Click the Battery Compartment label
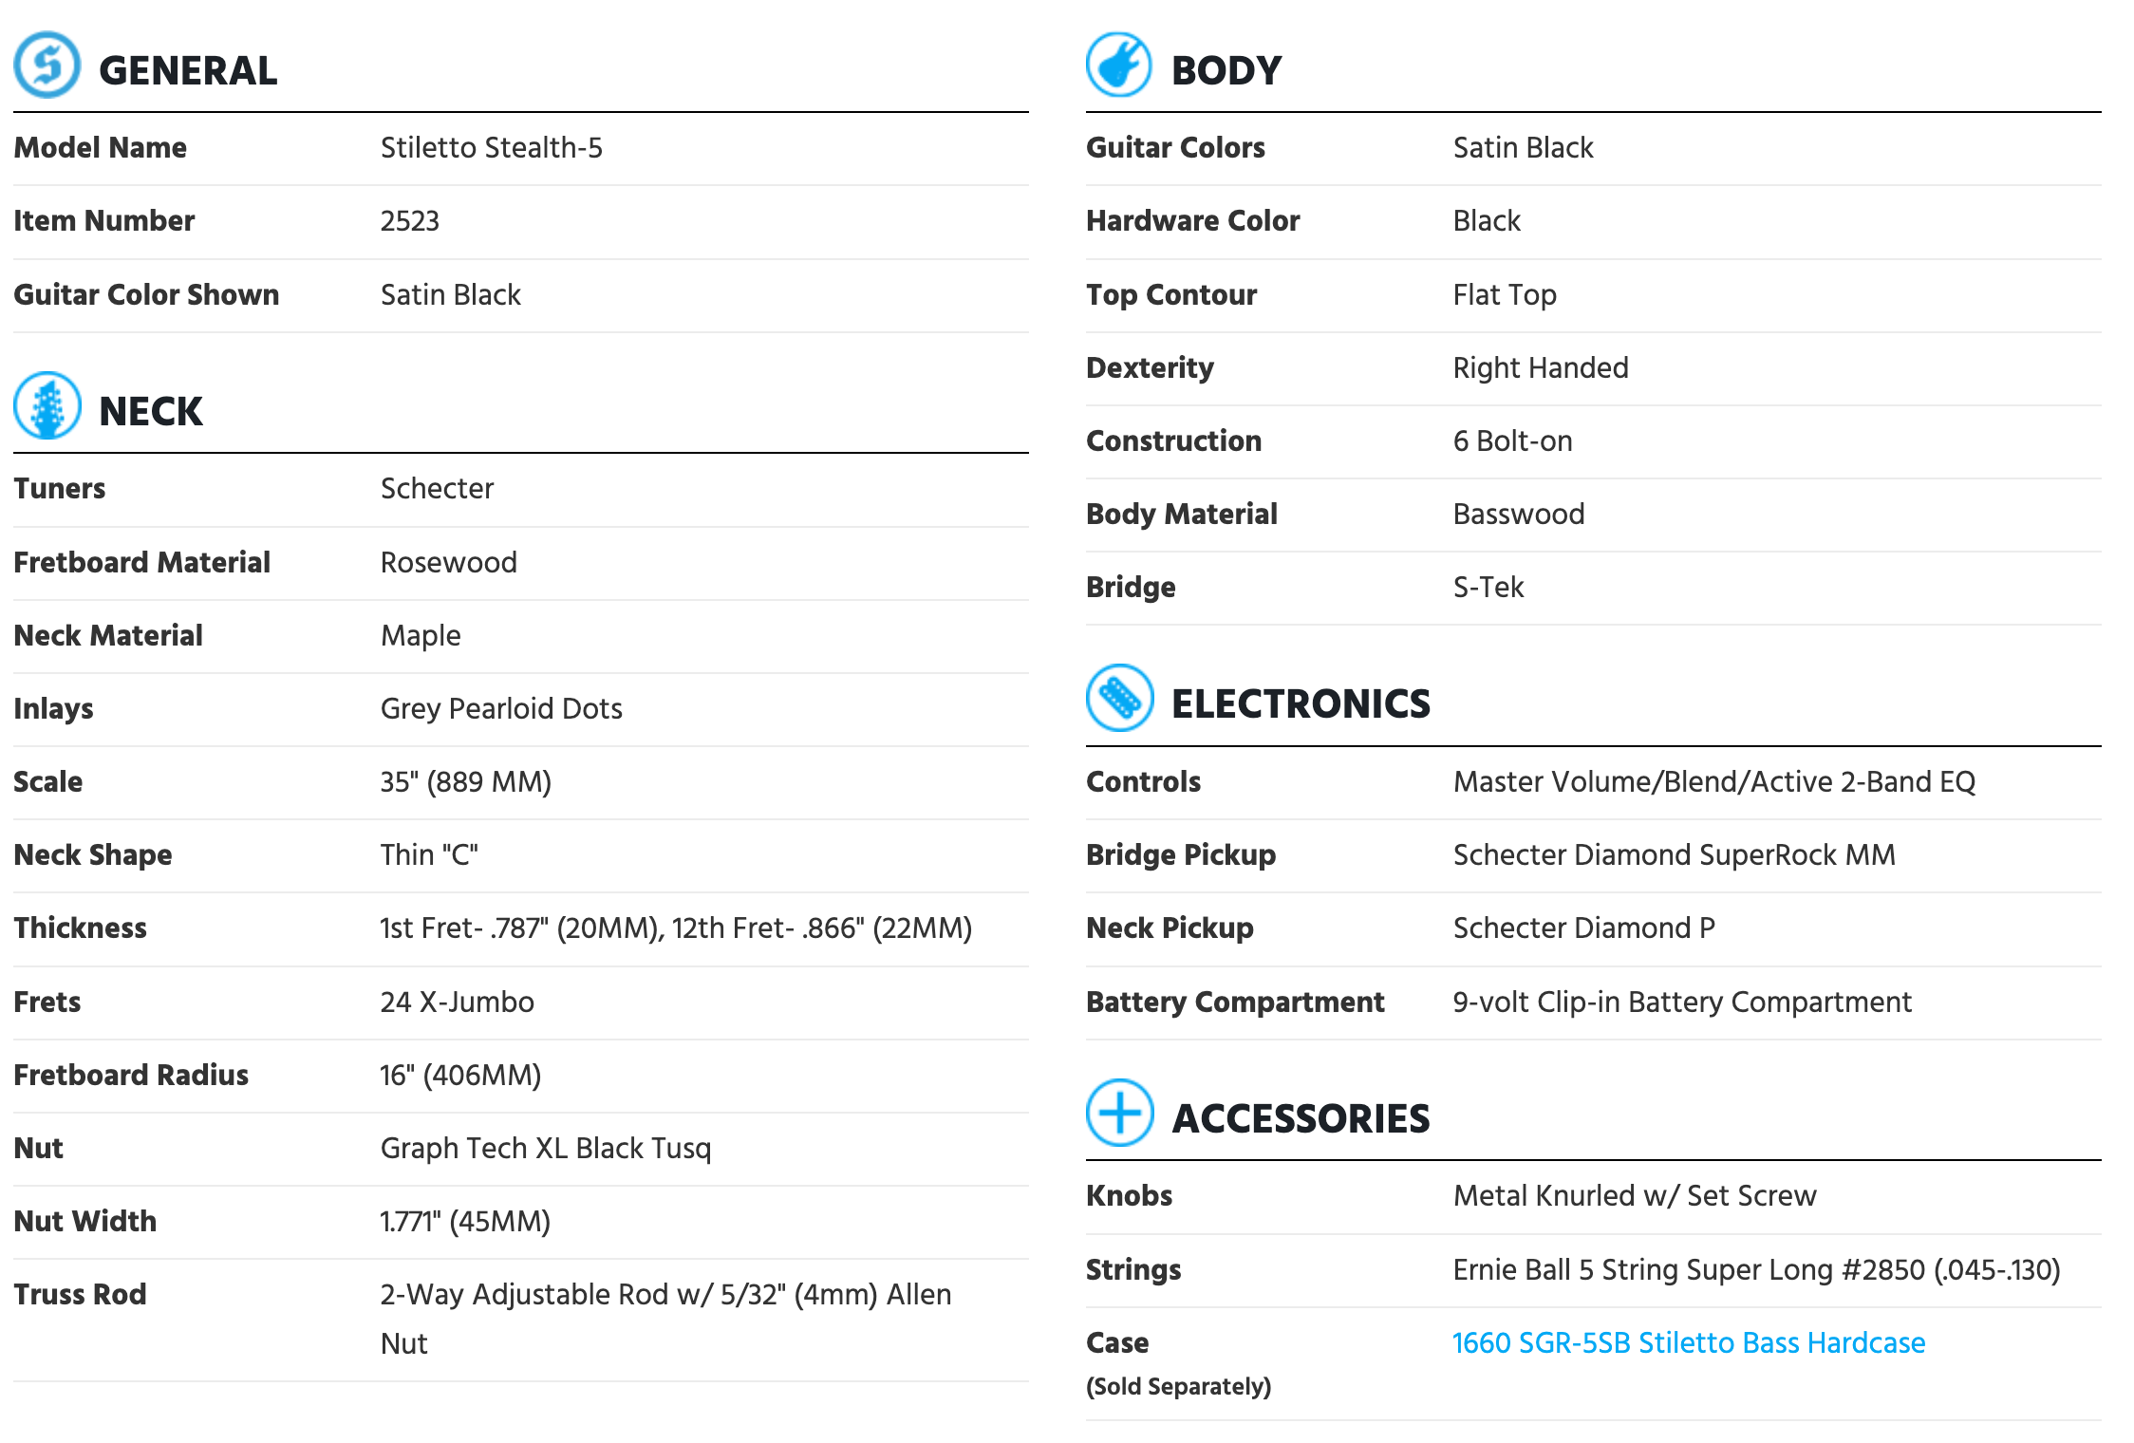The height and width of the screenshot is (1443, 2134). point(1234,1002)
